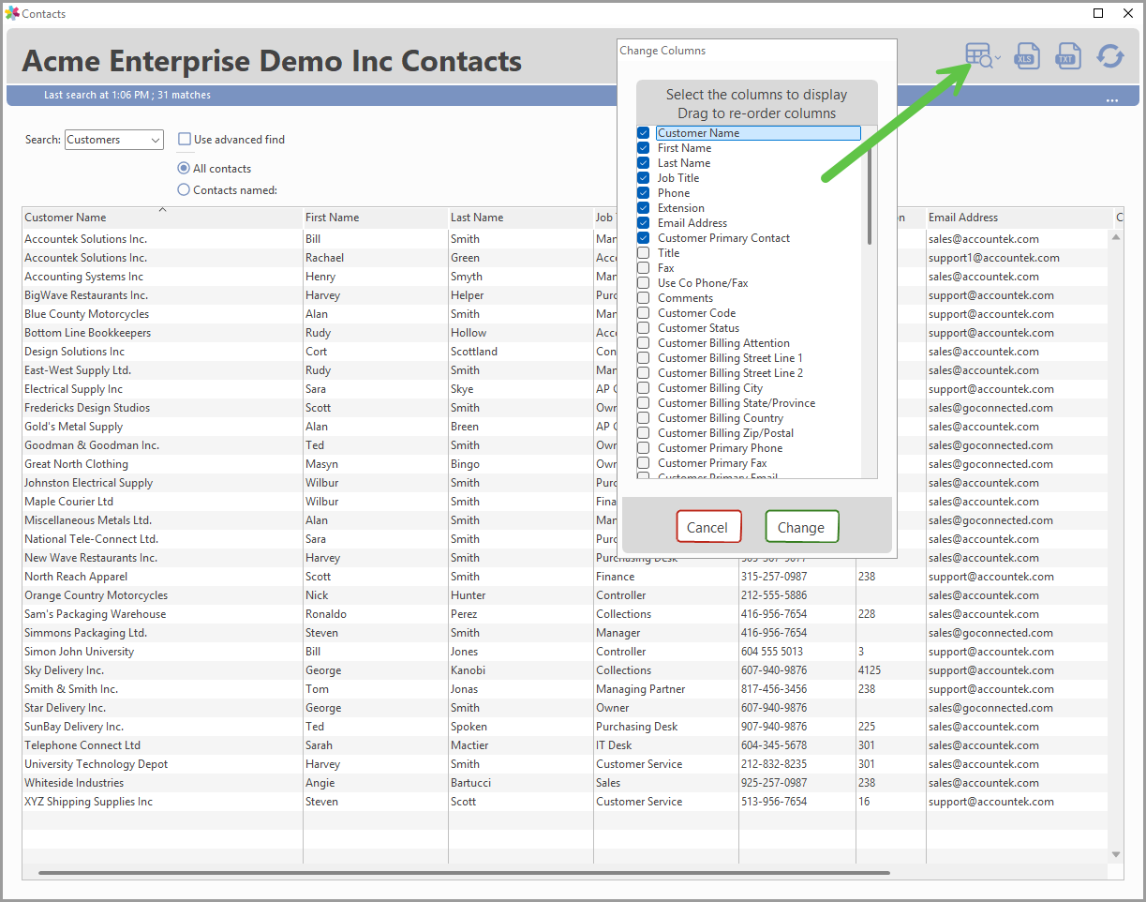1146x902 pixels.
Task: Select the Sky Delivery Inc. row
Action: coord(565,670)
